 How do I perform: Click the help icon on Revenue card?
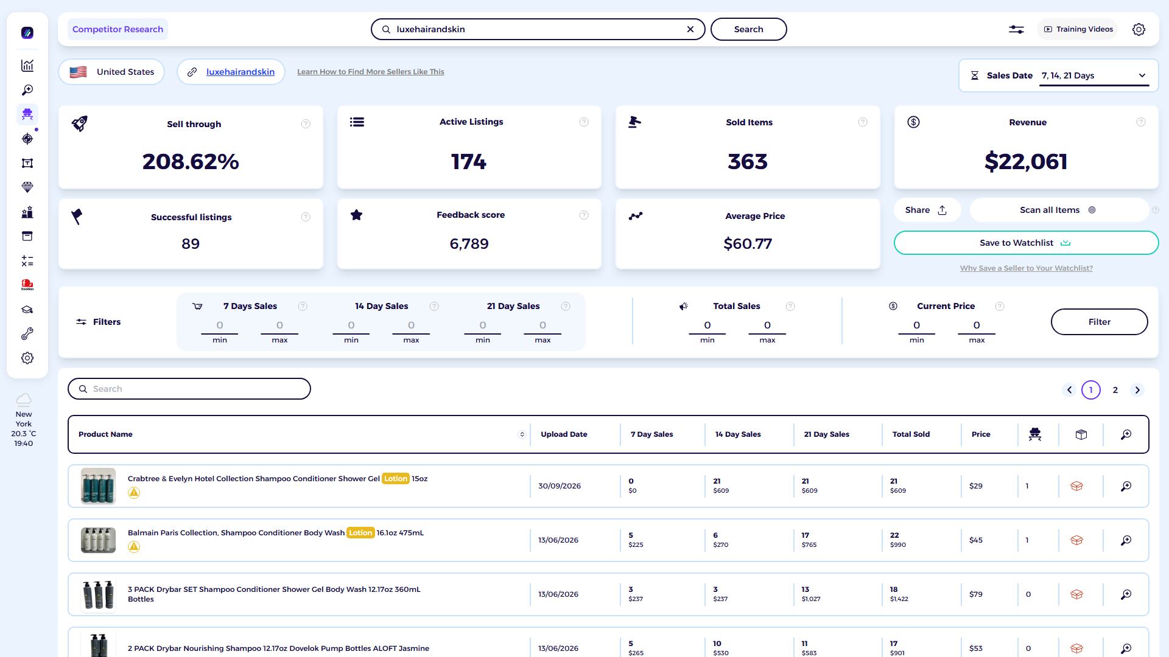click(1141, 122)
